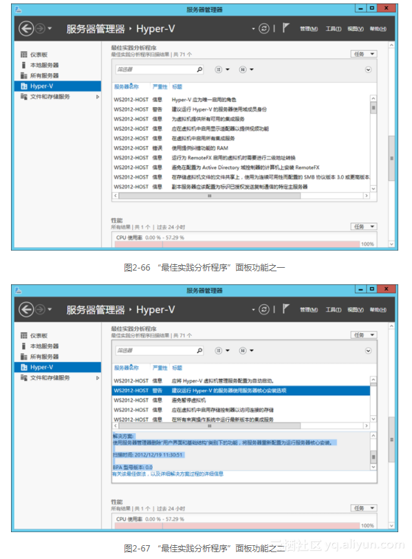Sort by 标题 column in figure 2-67 window

tap(177, 368)
